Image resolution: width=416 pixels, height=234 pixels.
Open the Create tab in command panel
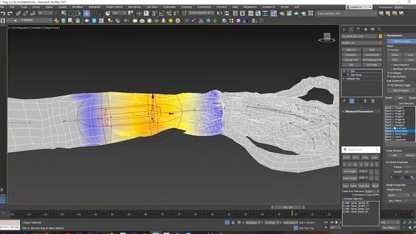344,29
